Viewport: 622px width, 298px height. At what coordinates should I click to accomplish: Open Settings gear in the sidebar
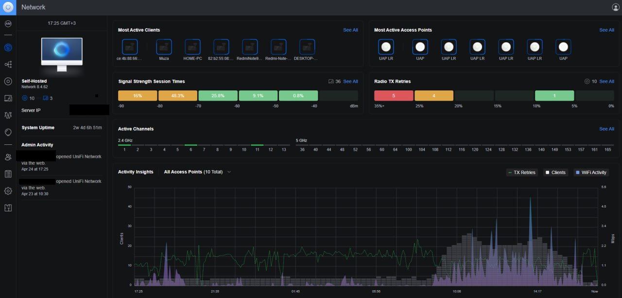tap(8, 191)
